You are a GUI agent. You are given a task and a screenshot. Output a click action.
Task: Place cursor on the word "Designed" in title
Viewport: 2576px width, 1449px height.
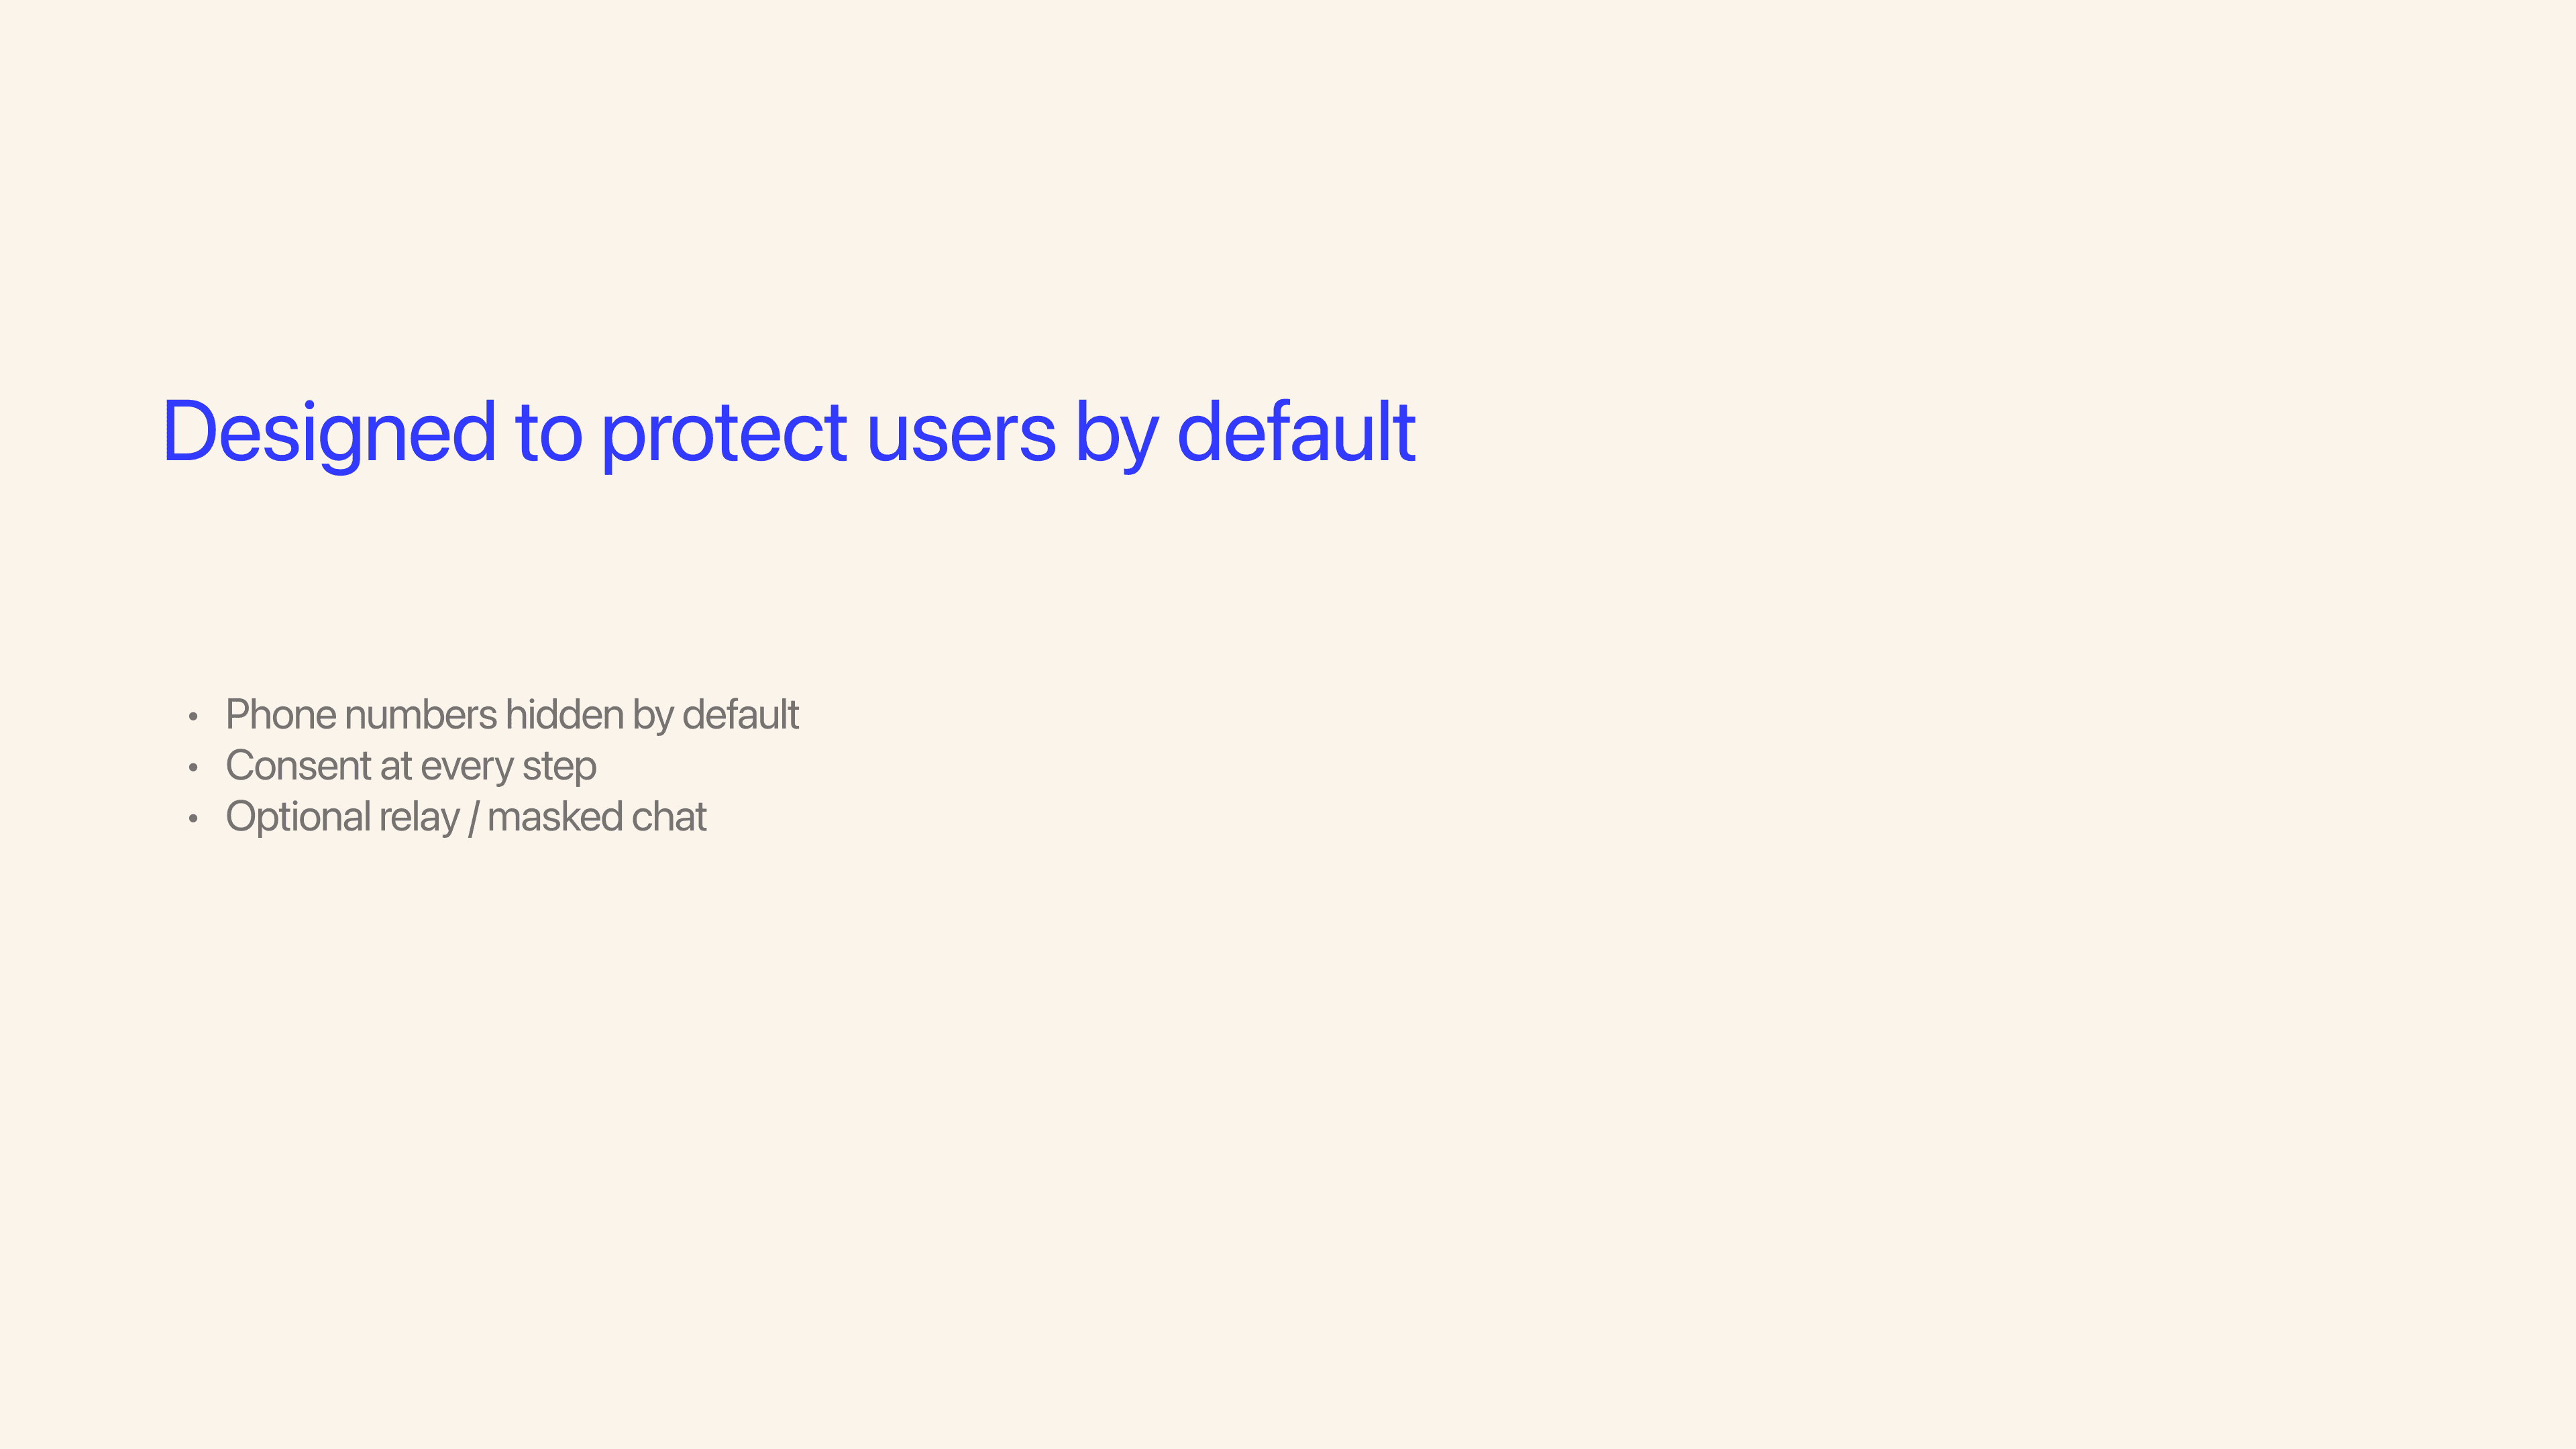tap(329, 432)
